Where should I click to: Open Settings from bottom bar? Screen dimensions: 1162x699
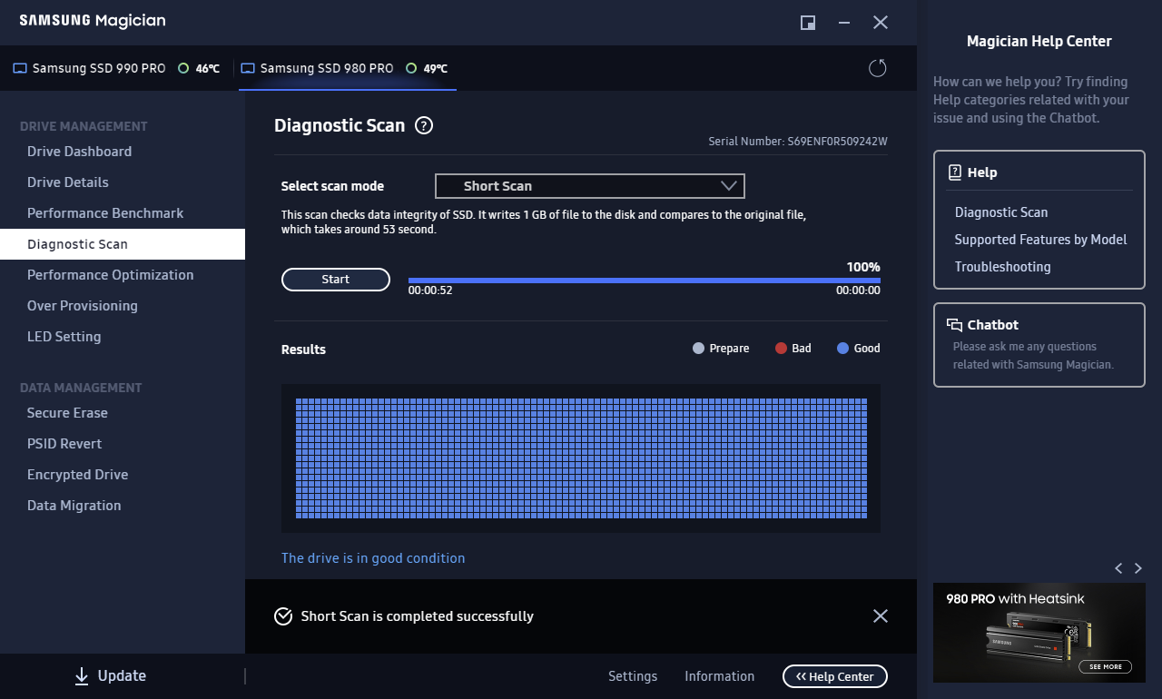coord(633,676)
